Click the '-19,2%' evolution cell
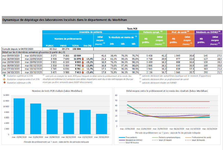This screenshot has height=150, width=223. click(x=89, y=62)
